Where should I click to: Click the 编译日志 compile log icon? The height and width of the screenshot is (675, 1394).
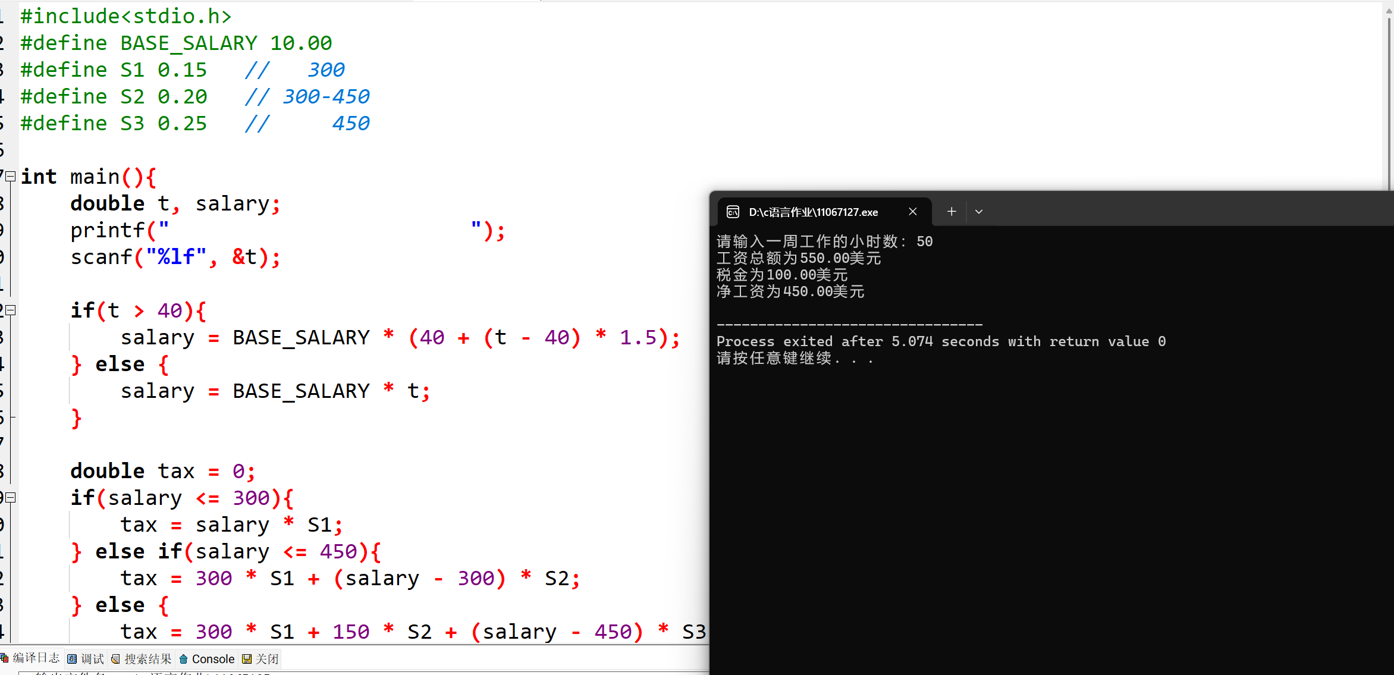click(x=5, y=658)
